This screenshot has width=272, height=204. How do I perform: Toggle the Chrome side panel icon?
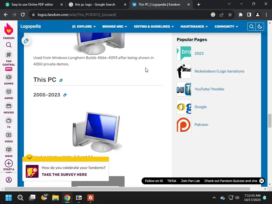(x=249, y=15)
